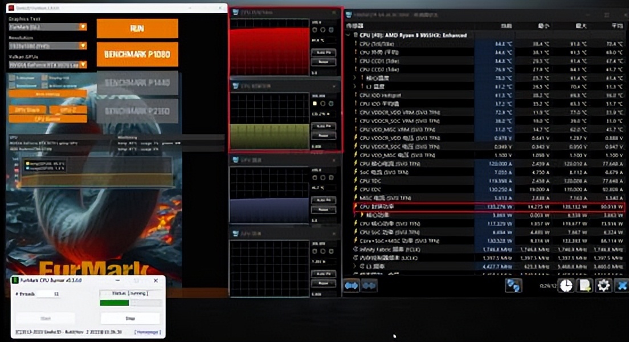629x342 pixels.
Task: Toggle the Artifact scanner checkbox in FurMark
Action: click(x=44, y=85)
